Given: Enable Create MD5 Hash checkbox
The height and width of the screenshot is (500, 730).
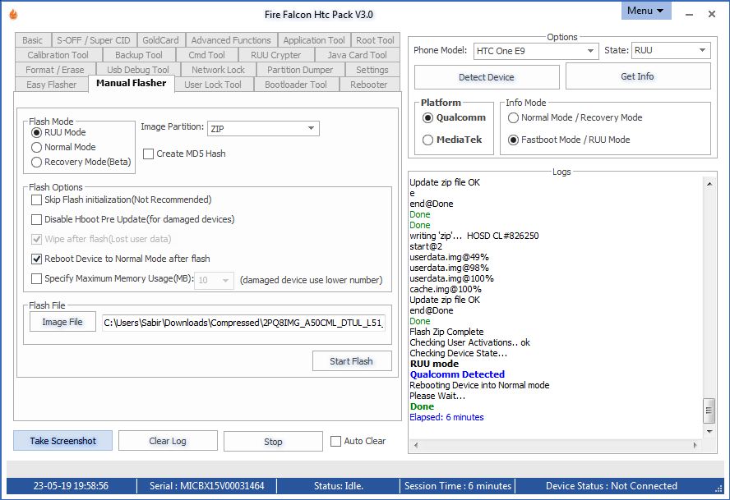Looking at the screenshot, I should coord(184,154).
